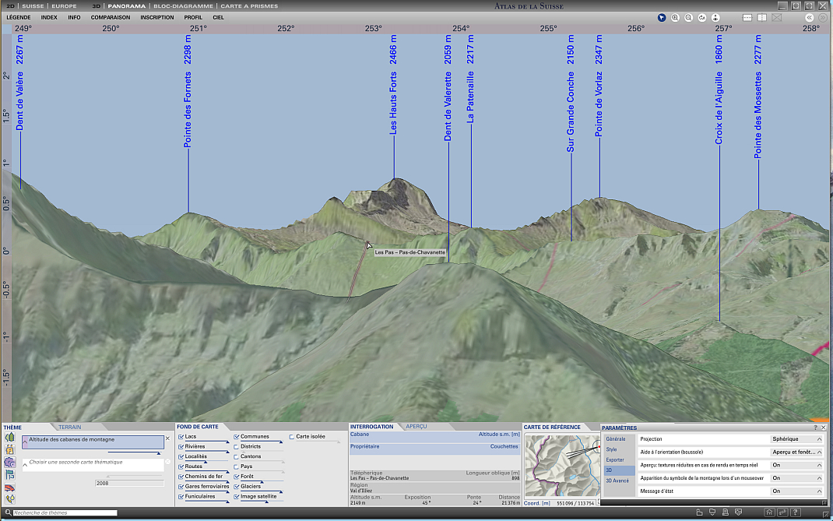Image resolution: width=833 pixels, height=521 pixels.
Task: Open the COMPARAISON menu
Action: click(x=111, y=17)
